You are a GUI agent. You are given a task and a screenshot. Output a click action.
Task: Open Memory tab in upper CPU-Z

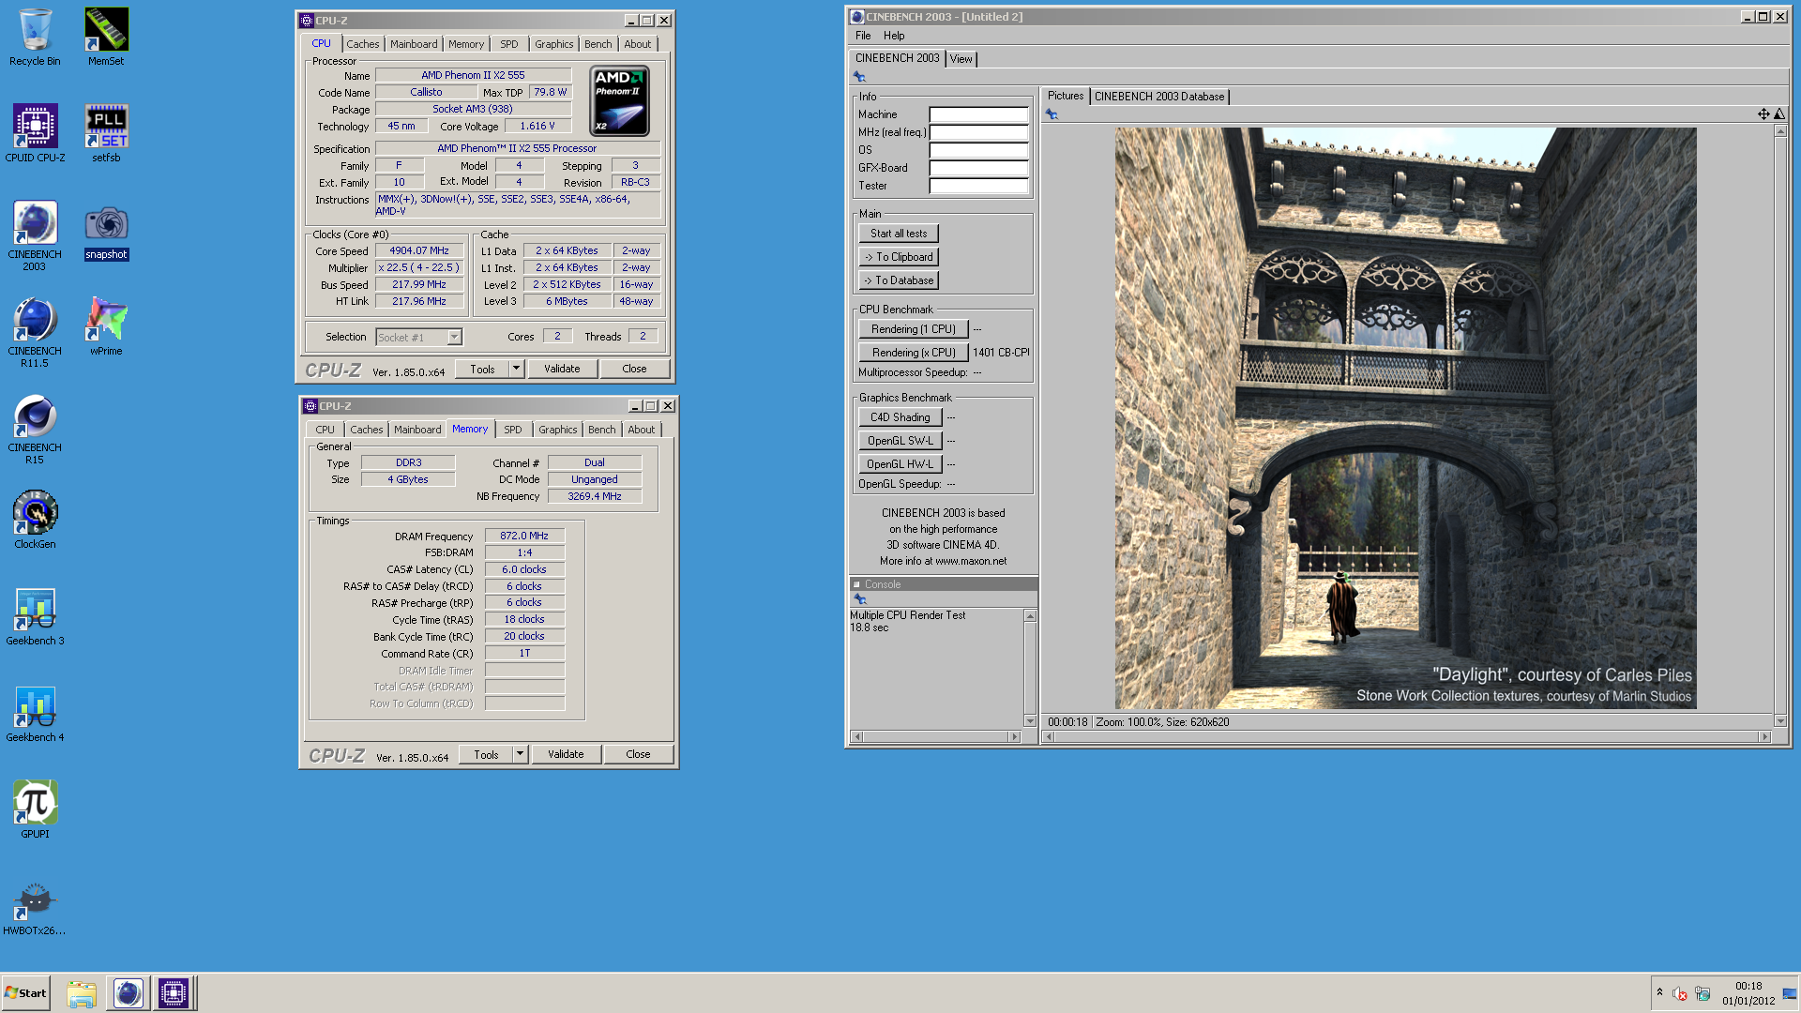[x=466, y=44]
